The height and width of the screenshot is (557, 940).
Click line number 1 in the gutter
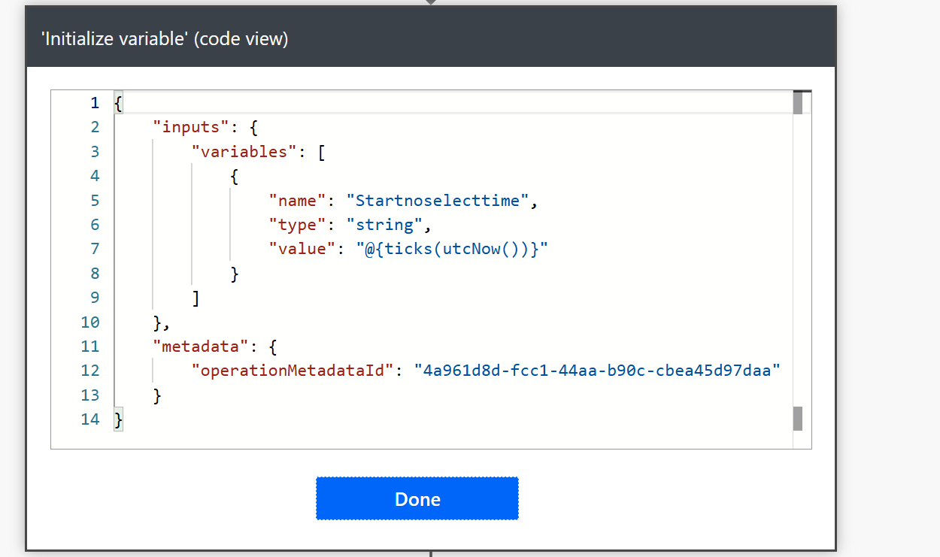coord(94,103)
